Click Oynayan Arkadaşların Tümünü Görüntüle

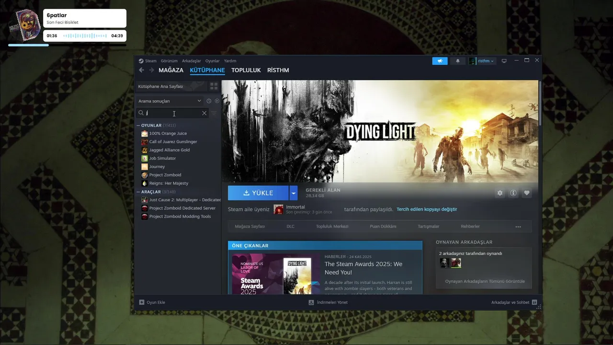[485, 281]
